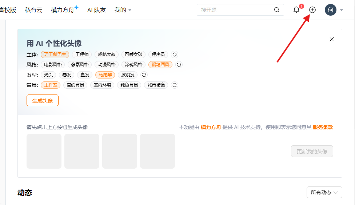Select the 室内环境 background tag
Screen dimensions: 355x205
click(102, 85)
